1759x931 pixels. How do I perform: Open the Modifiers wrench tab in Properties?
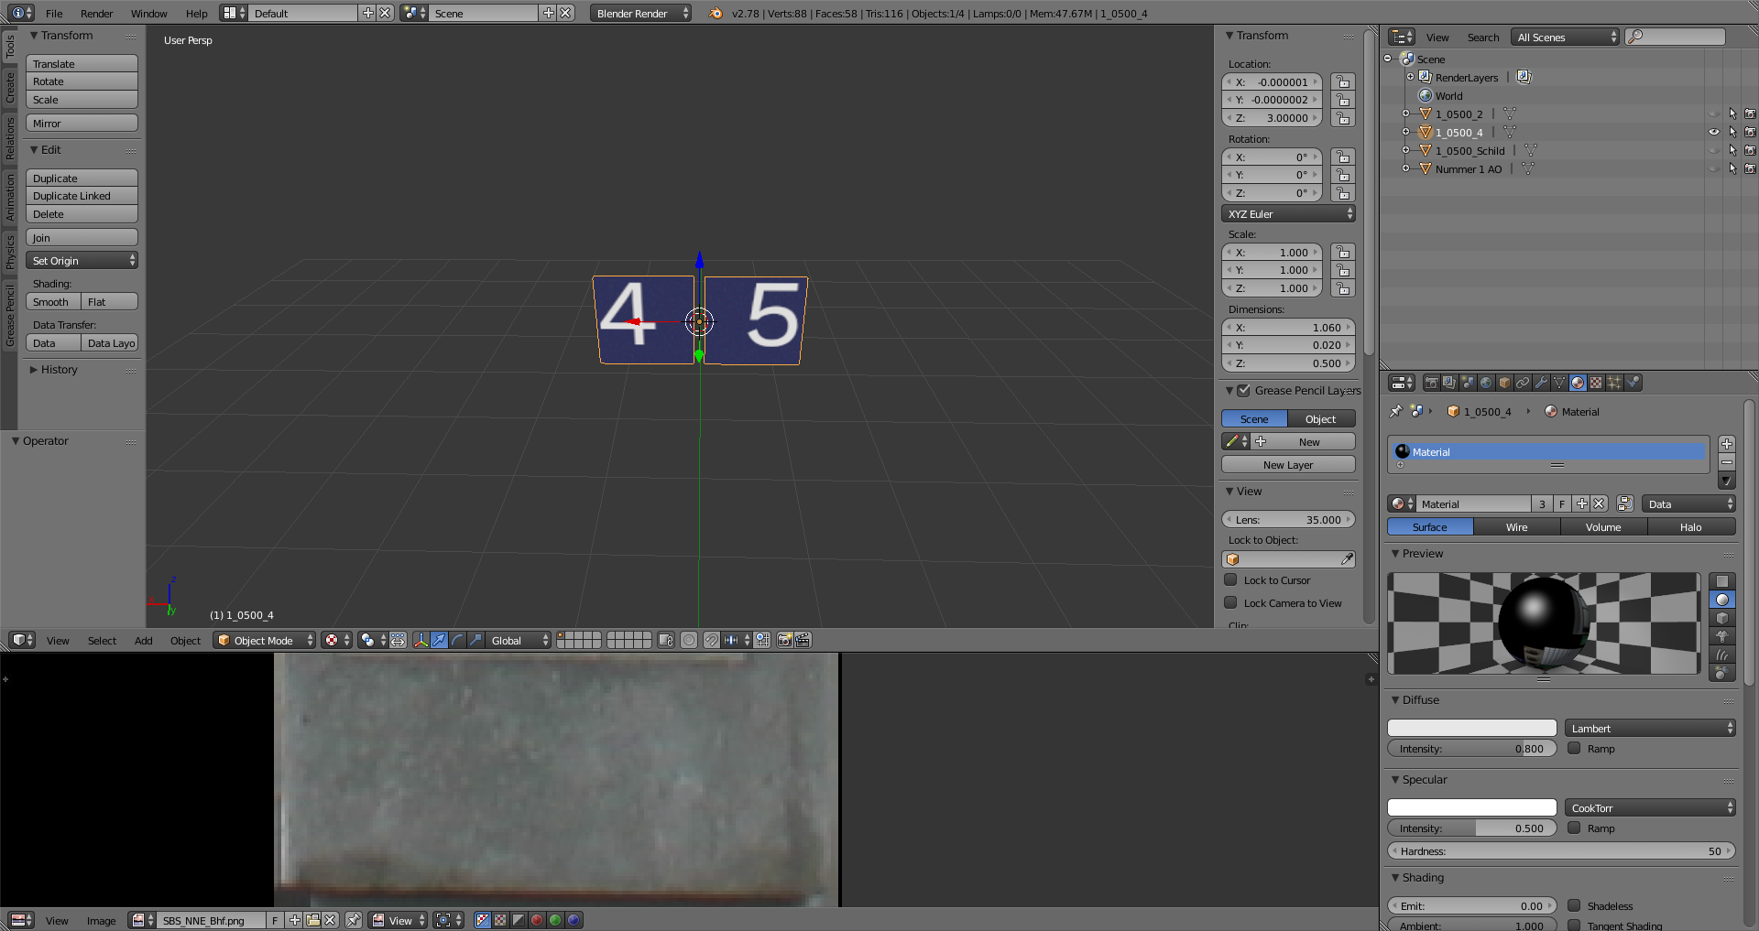pyautogui.click(x=1541, y=383)
